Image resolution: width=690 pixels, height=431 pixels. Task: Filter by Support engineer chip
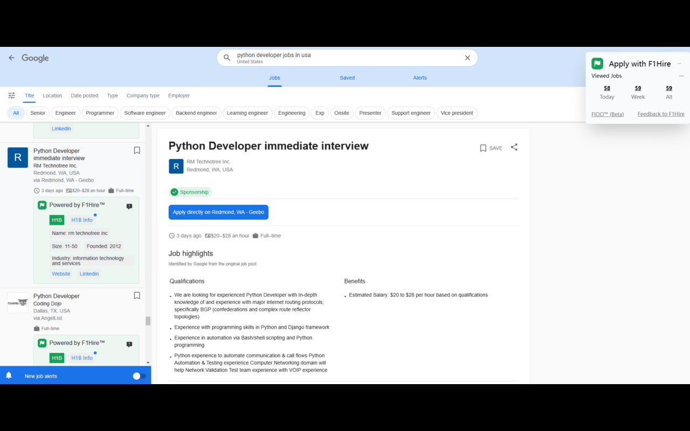coord(411,113)
